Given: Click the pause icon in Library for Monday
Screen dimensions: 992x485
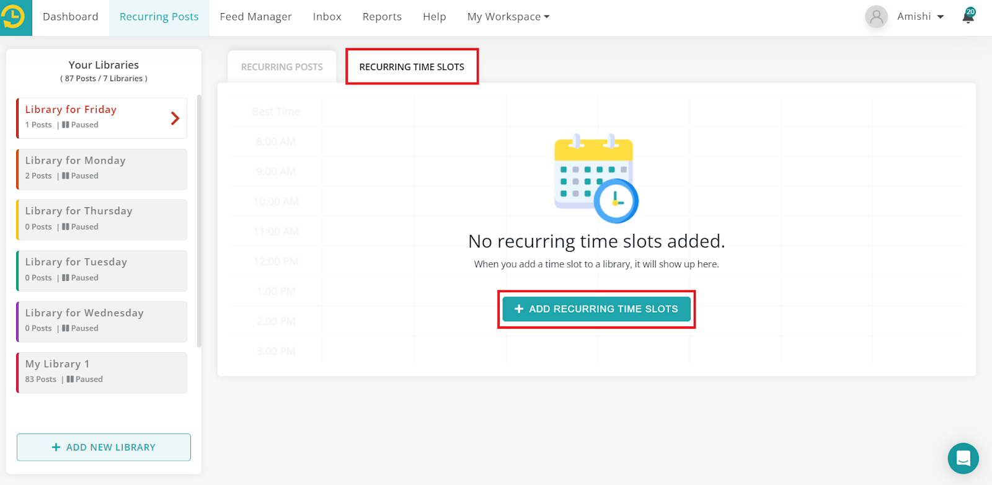Looking at the screenshot, I should 66,176.
